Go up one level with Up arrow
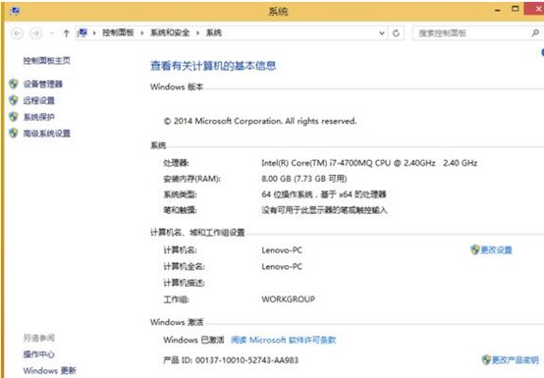The width and height of the screenshot is (544, 378). [x=66, y=33]
